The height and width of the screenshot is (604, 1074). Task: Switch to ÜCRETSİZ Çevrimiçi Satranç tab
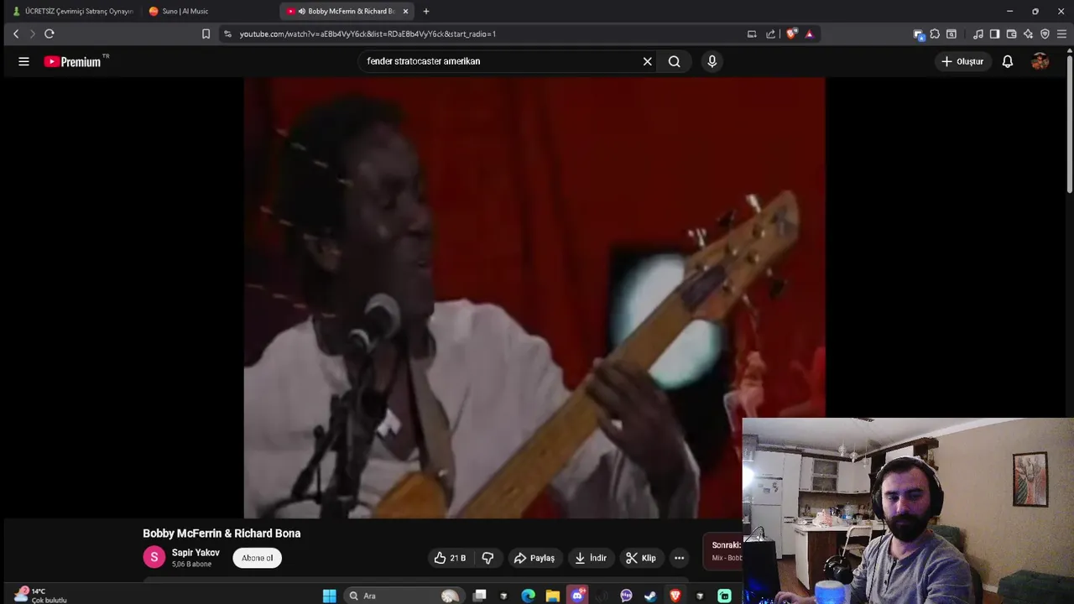pos(72,11)
